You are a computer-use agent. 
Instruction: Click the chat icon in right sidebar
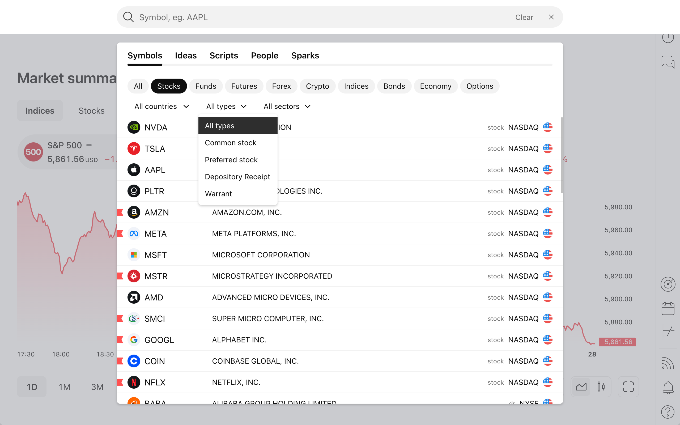coord(668,62)
